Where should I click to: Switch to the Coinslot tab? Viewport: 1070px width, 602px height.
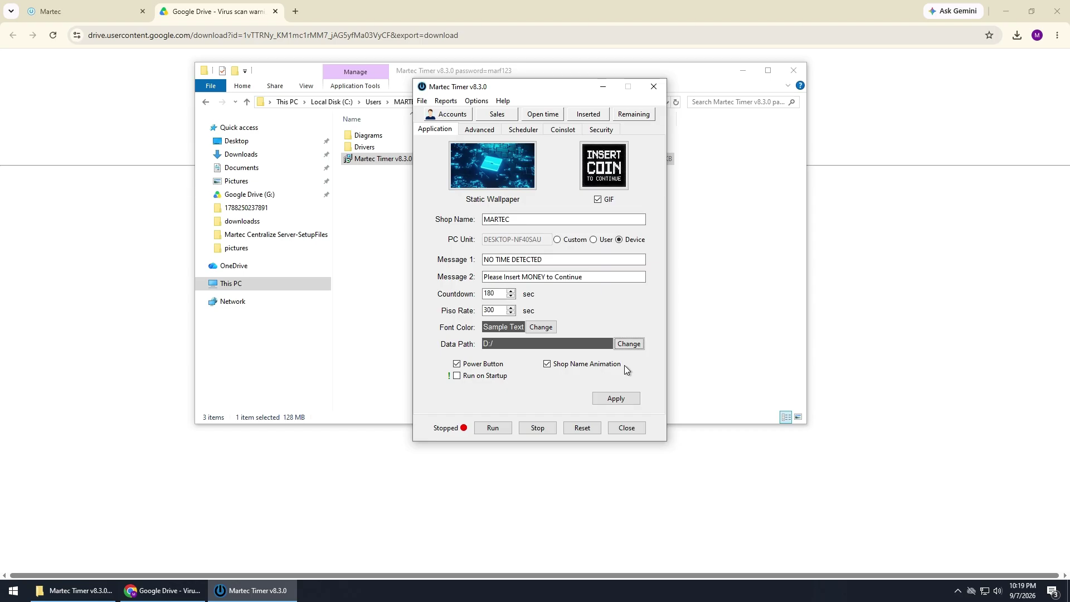(x=563, y=130)
